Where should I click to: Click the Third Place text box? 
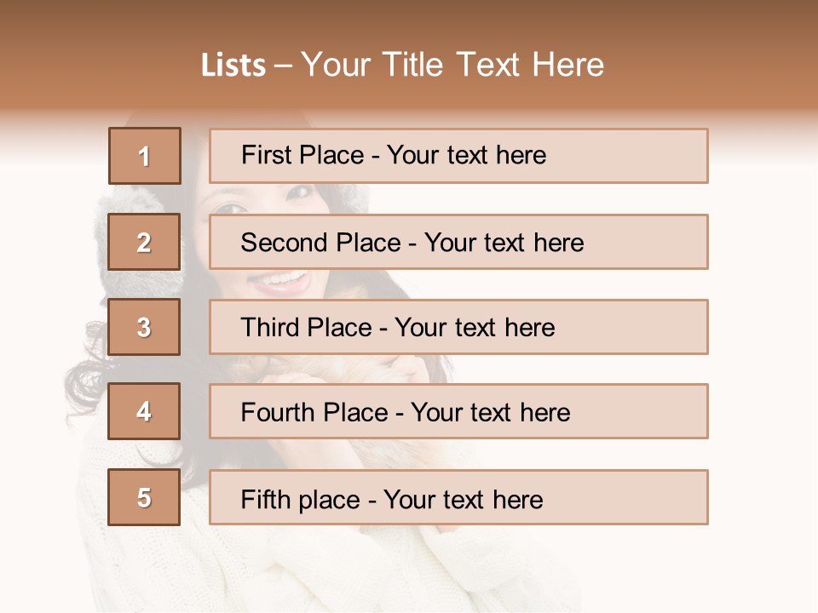(x=458, y=327)
